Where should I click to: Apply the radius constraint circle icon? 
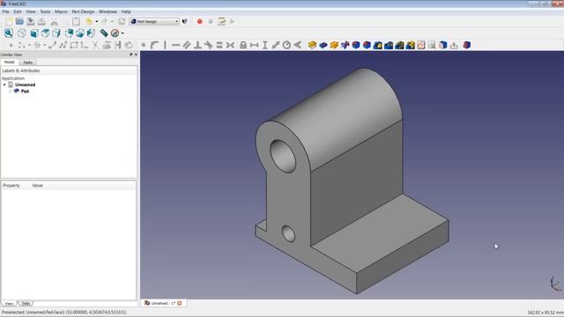click(286, 45)
